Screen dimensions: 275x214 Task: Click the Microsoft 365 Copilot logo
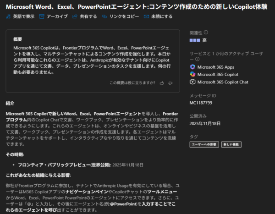pos(193,74)
